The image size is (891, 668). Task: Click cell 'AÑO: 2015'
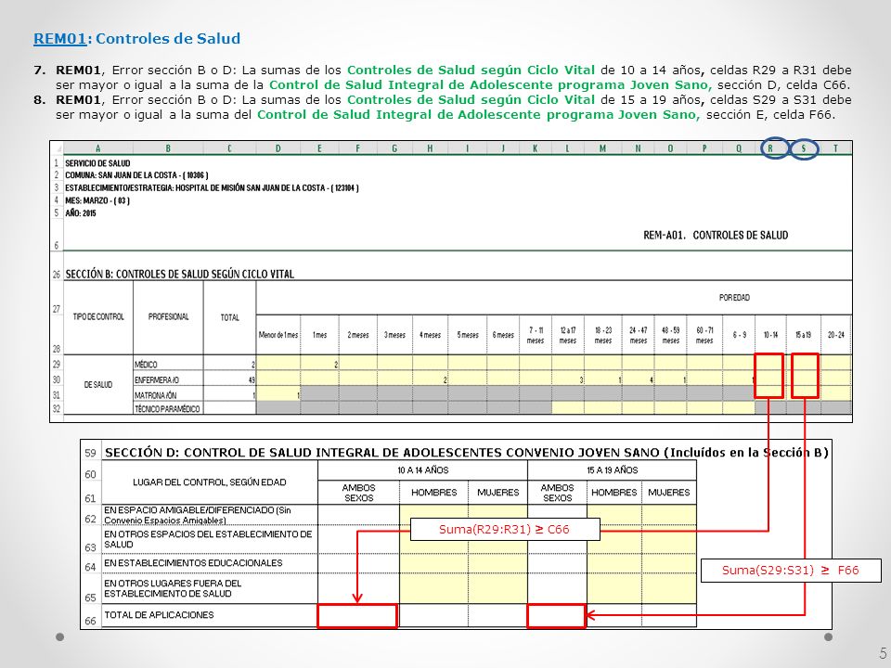click(x=81, y=213)
